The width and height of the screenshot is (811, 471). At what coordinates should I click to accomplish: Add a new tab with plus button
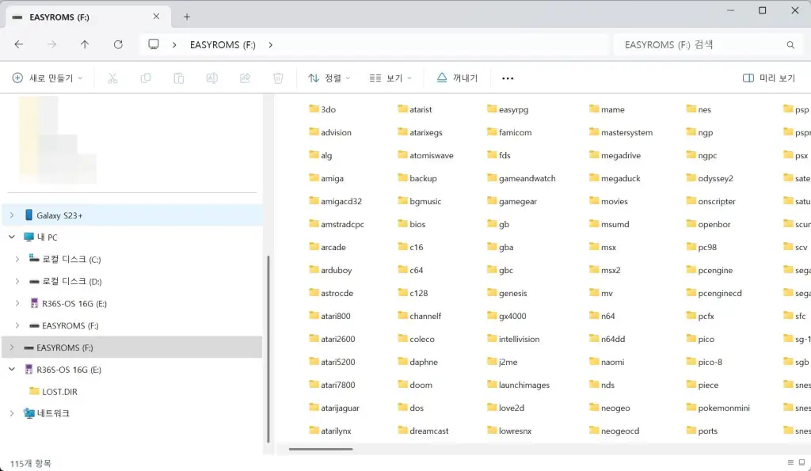pyautogui.click(x=187, y=17)
